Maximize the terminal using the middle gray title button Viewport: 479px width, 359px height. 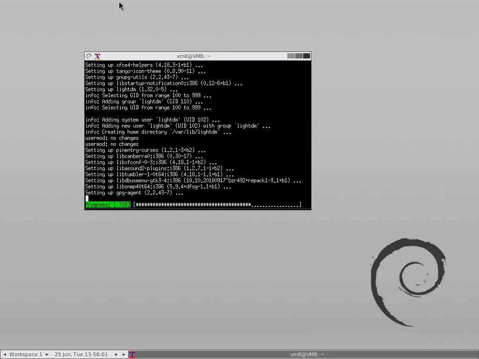[299, 56]
